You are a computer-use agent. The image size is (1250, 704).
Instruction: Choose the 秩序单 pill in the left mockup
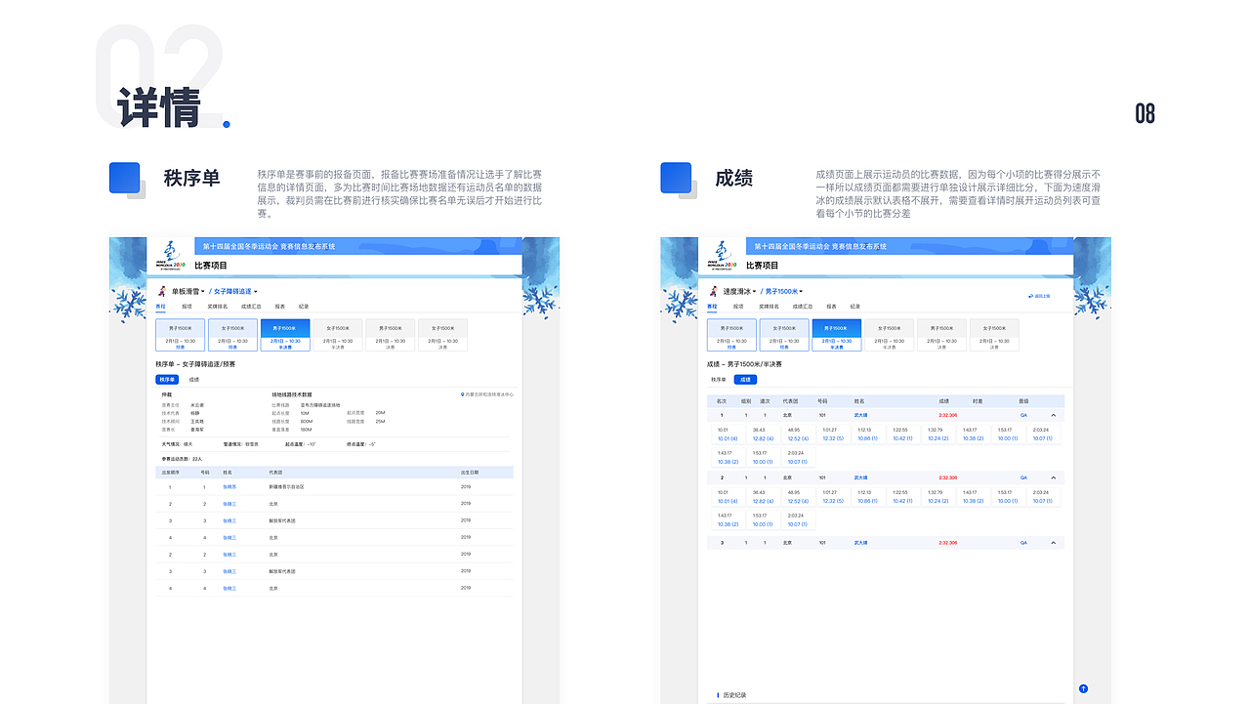(x=167, y=379)
